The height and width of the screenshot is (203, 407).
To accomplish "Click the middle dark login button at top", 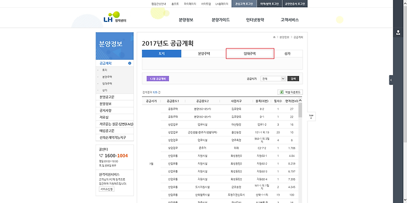I will 270,3.
